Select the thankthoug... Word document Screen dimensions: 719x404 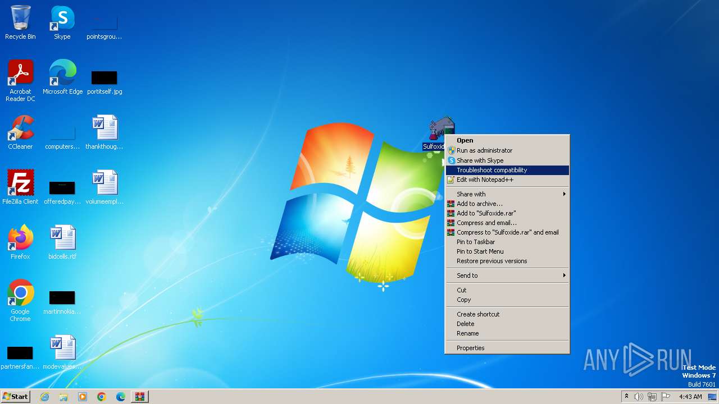click(104, 132)
